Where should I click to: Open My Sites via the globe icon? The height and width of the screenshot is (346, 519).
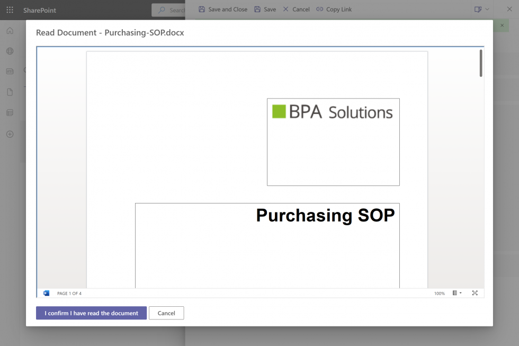point(10,51)
